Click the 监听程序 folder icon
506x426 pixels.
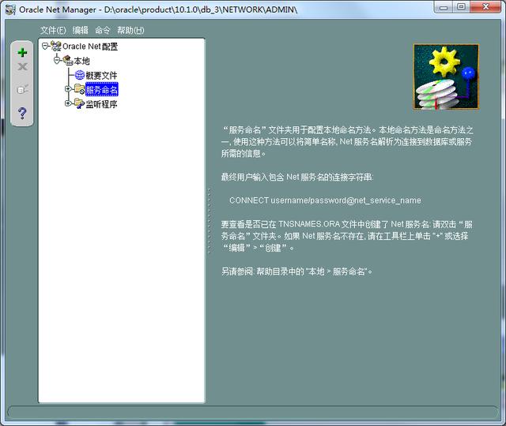coord(79,103)
